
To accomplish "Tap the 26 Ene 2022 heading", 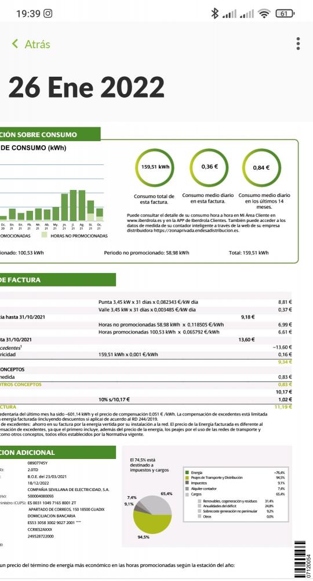I will click(86, 88).
